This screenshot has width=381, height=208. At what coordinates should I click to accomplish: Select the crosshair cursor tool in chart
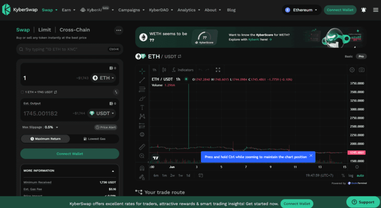pos(142,71)
